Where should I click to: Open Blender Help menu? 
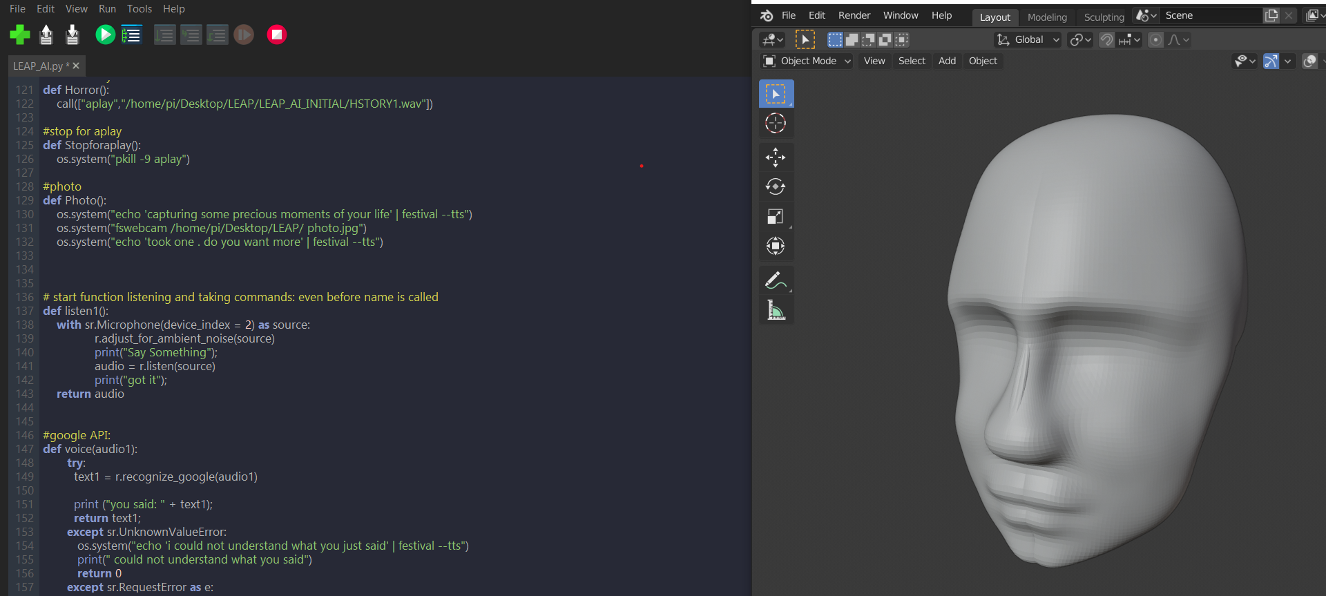pos(941,15)
